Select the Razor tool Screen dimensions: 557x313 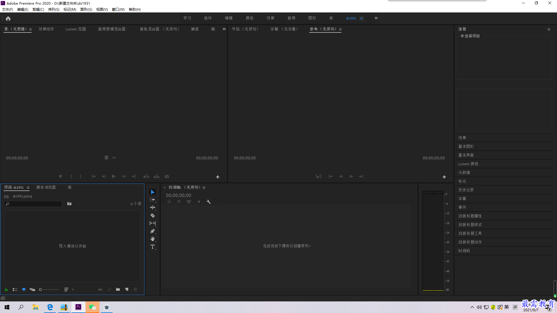click(x=153, y=215)
